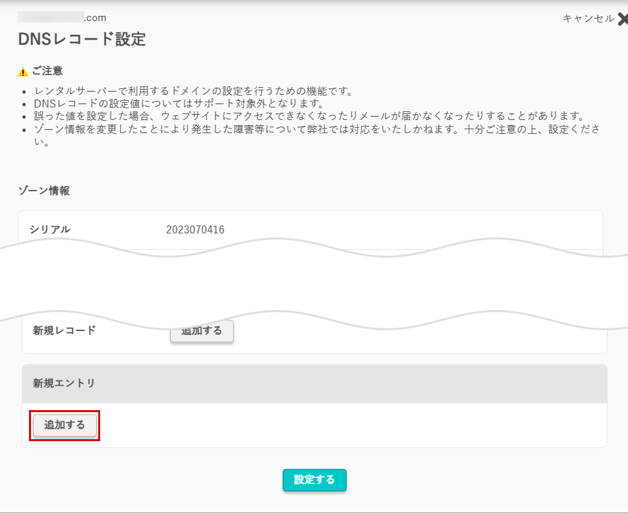Click the 新規レコード label

pyautogui.click(x=64, y=330)
